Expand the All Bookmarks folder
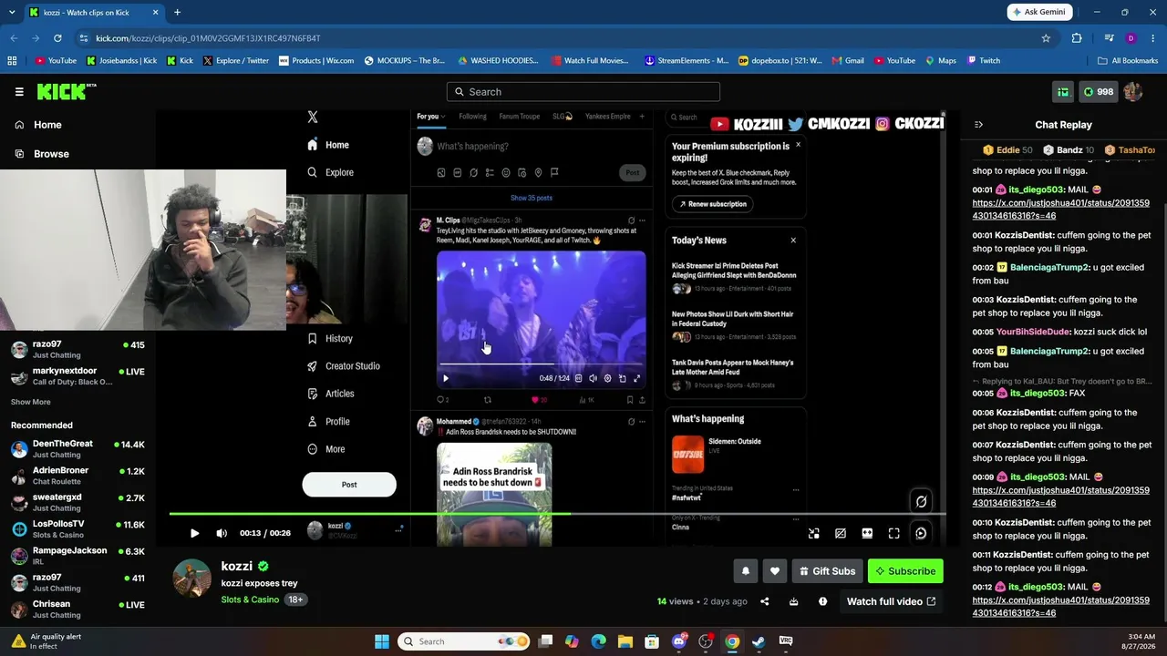The width and height of the screenshot is (1167, 656). coord(1128,61)
